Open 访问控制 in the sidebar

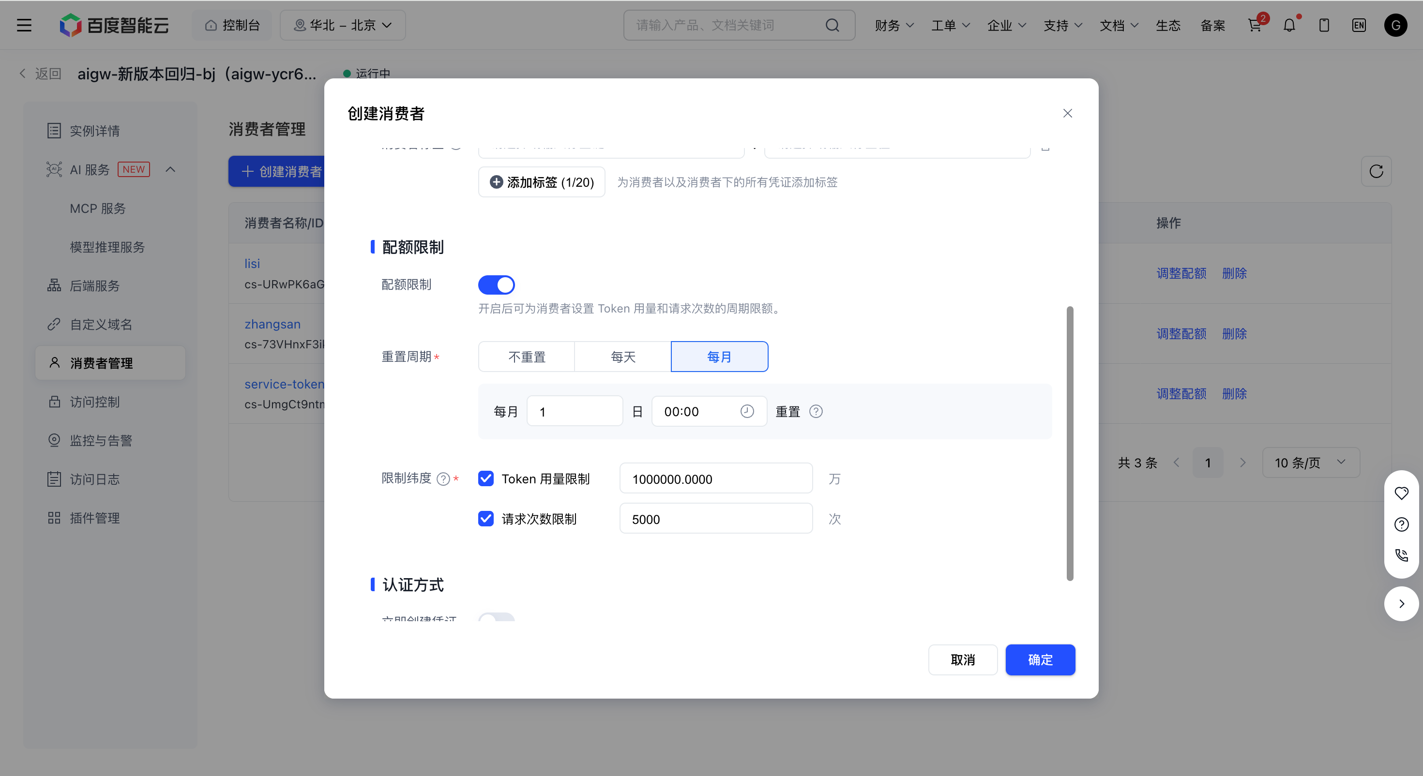click(110, 402)
